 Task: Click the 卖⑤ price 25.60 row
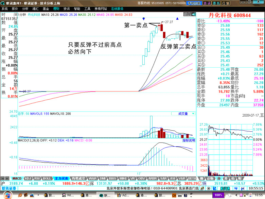pyautogui.click(x=230, y=26)
